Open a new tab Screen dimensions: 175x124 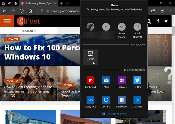click(61, 3)
